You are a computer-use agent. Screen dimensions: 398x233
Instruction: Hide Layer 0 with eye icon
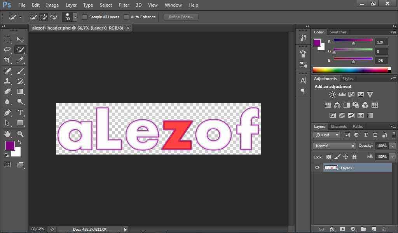[317, 168]
